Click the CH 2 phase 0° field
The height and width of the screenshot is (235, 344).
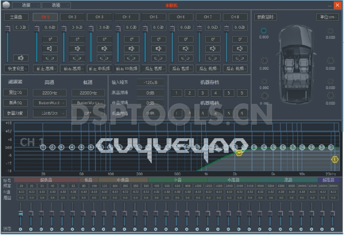point(77,39)
